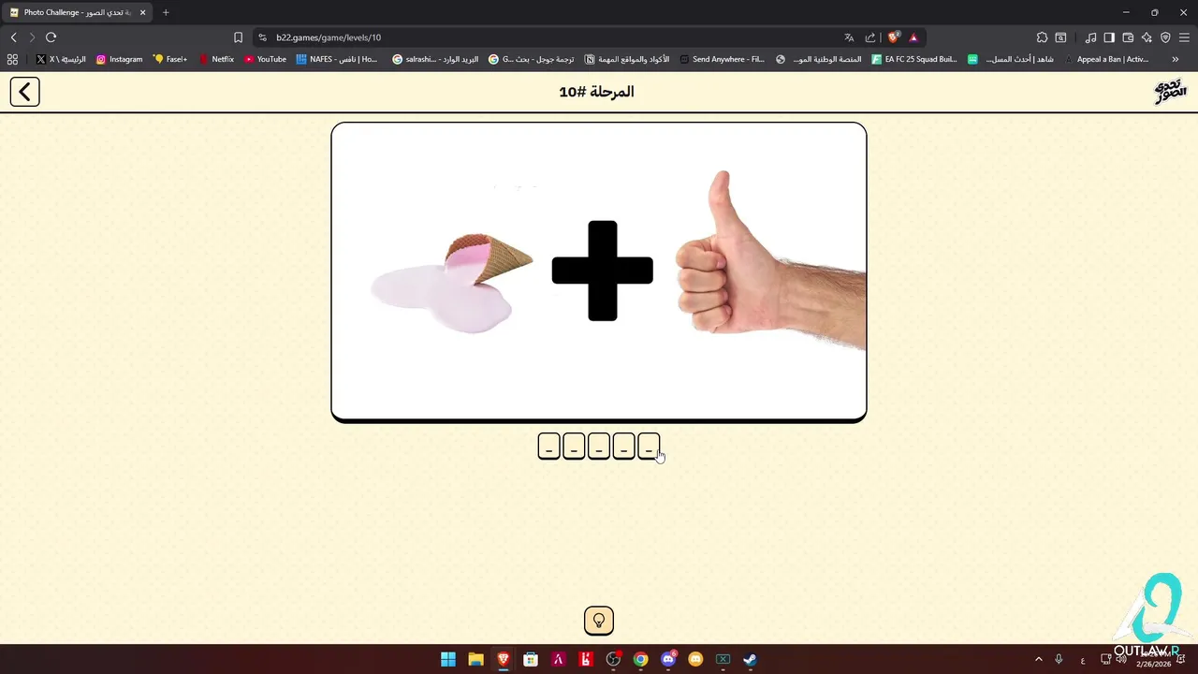Open a new browser tab with plus
The height and width of the screenshot is (674, 1198).
[166, 12]
